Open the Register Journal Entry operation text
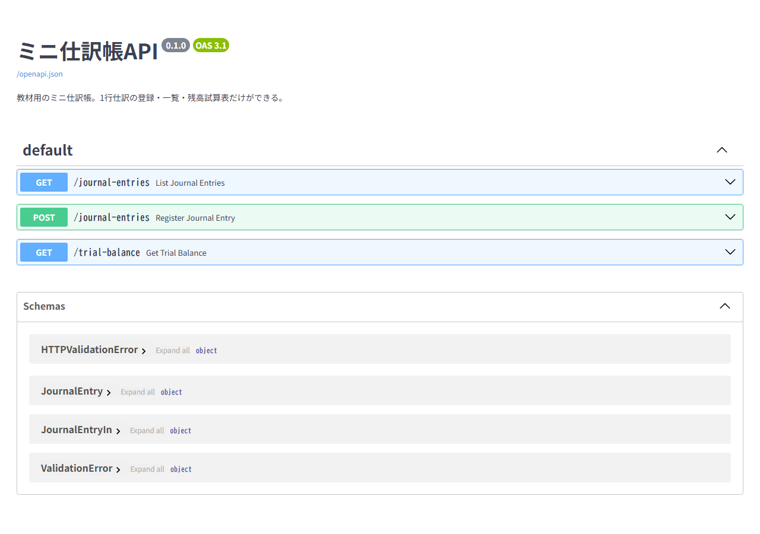Image resolution: width=760 pixels, height=534 pixels. 195,218
